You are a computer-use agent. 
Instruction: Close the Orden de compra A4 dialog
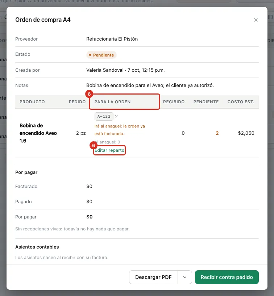coord(256,20)
